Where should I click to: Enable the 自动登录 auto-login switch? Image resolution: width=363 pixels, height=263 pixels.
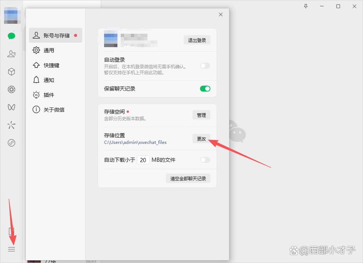pyautogui.click(x=205, y=66)
